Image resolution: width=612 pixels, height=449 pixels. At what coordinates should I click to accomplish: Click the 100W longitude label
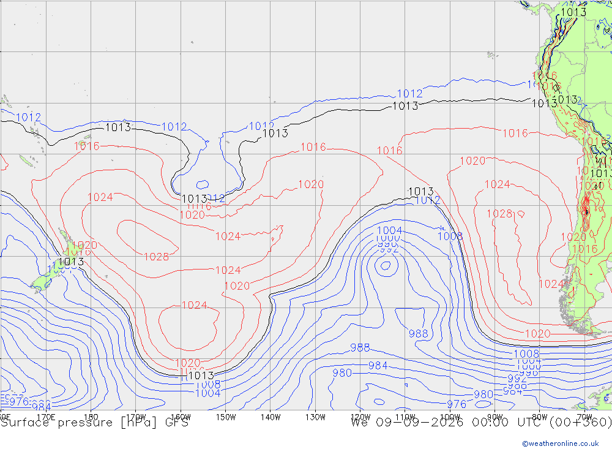click(450, 417)
